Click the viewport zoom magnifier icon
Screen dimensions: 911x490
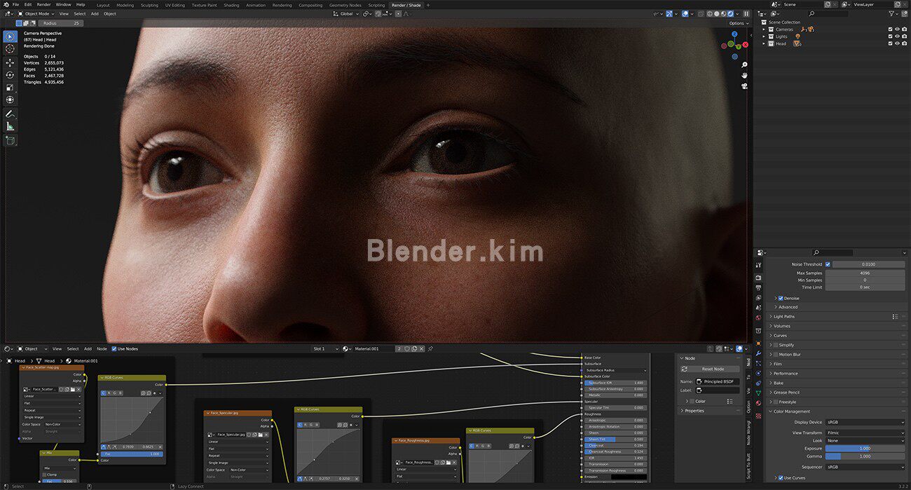tap(744, 64)
